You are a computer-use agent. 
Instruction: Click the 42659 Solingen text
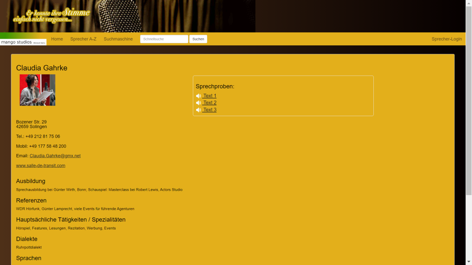coord(31,127)
